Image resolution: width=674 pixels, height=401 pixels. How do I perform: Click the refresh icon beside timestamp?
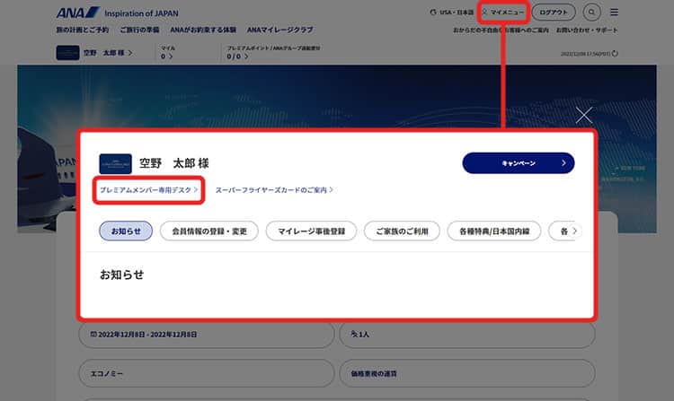615,53
